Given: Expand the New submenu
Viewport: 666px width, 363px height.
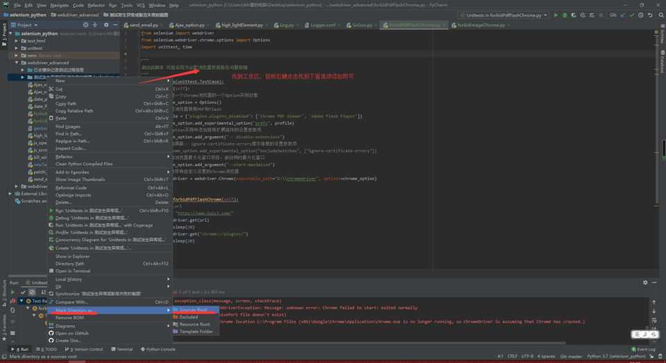Looking at the screenshot, I should coord(110,80).
